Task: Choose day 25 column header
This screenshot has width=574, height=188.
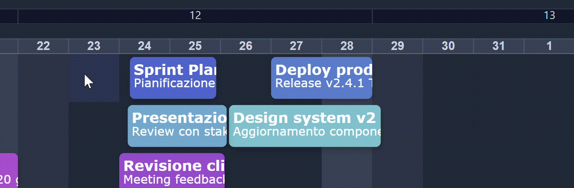Action: 195,46
